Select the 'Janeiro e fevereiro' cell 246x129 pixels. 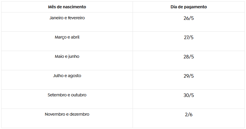click(67, 18)
